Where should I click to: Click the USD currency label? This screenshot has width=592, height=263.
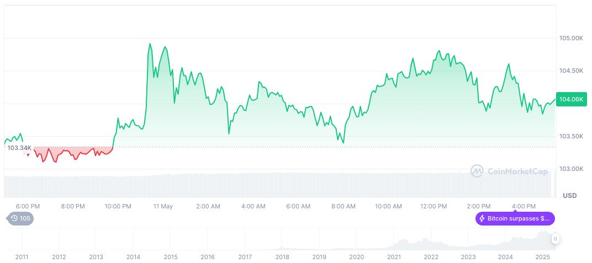point(569,196)
